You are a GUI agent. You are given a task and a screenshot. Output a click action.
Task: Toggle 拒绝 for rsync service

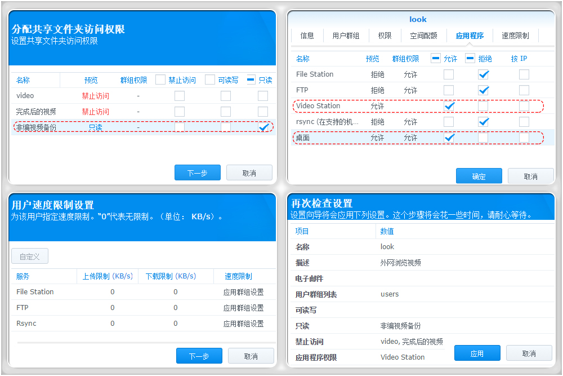482,121
